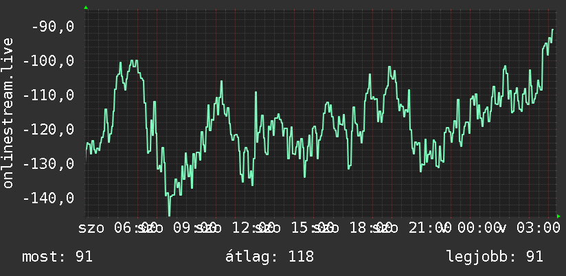Select the 'átlag: 118' average value text

click(x=270, y=257)
